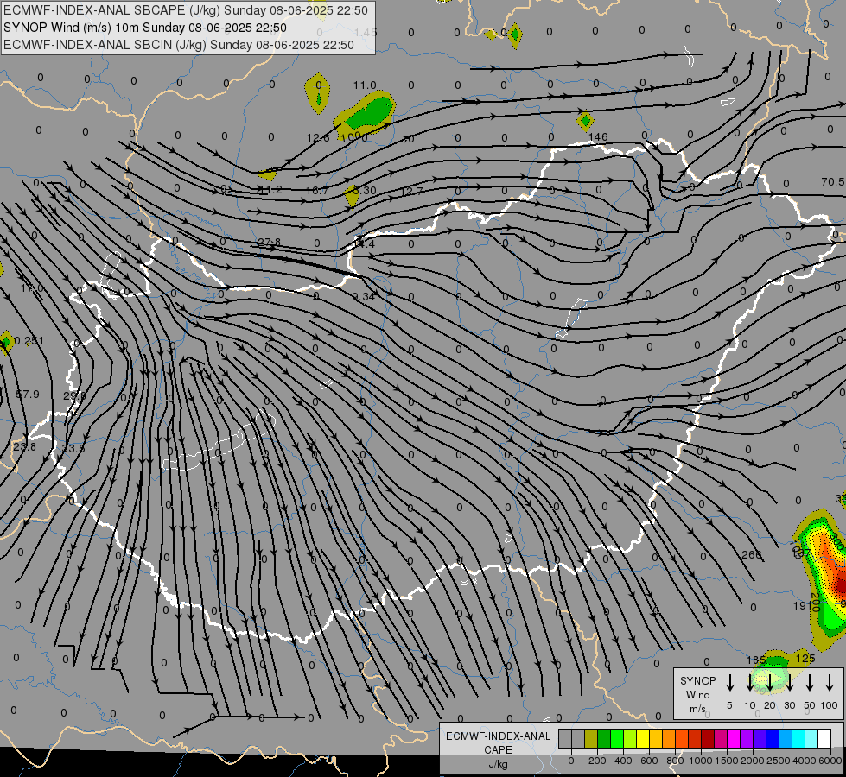
Task: Click the 400 tick label on the CAPE scale
Action: point(623,761)
